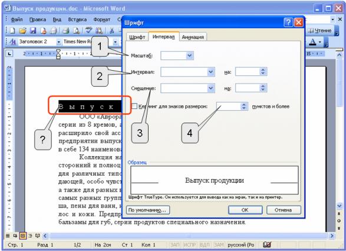Click the next page double-arrow below scrollbar

click(x=340, y=228)
